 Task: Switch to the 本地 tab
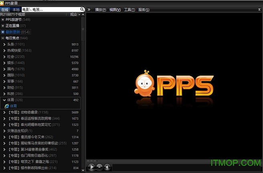16,10
